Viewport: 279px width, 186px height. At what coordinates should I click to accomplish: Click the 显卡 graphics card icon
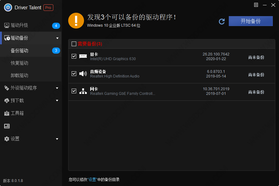click(x=83, y=56)
